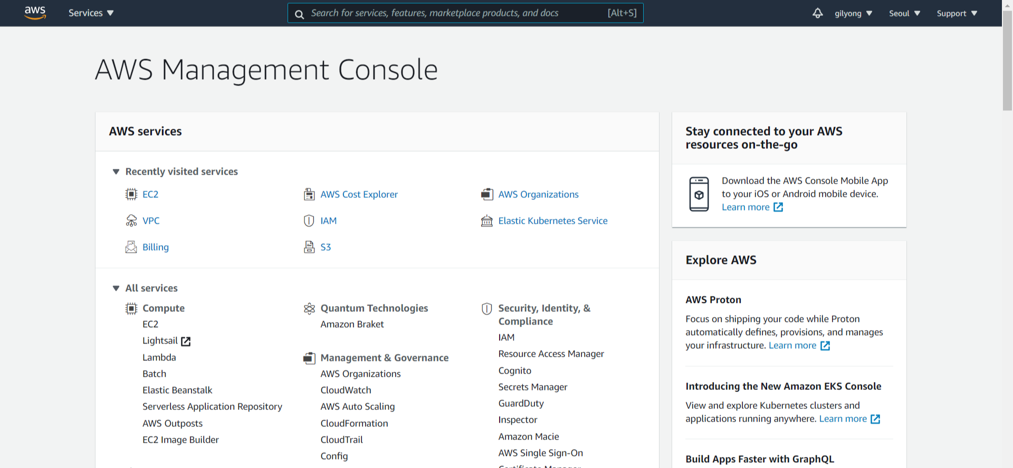This screenshot has width=1013, height=468.
Task: Click the IAM shield icon in Recently visited
Action: [x=309, y=221]
